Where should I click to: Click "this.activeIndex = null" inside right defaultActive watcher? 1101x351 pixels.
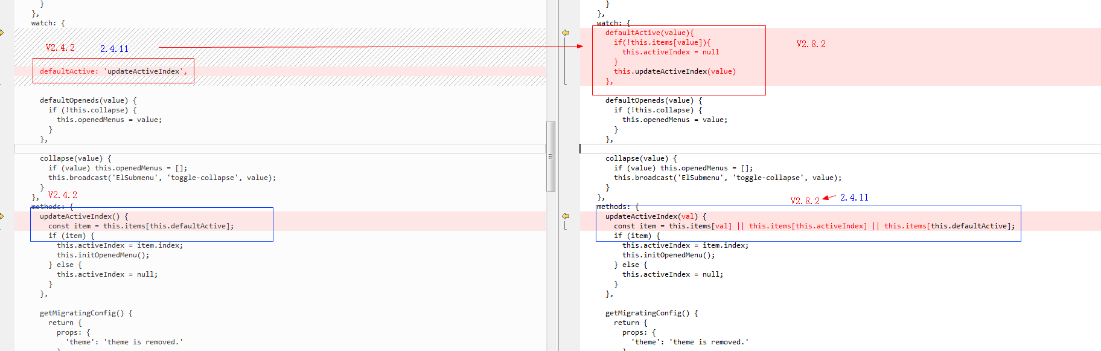[x=671, y=52]
